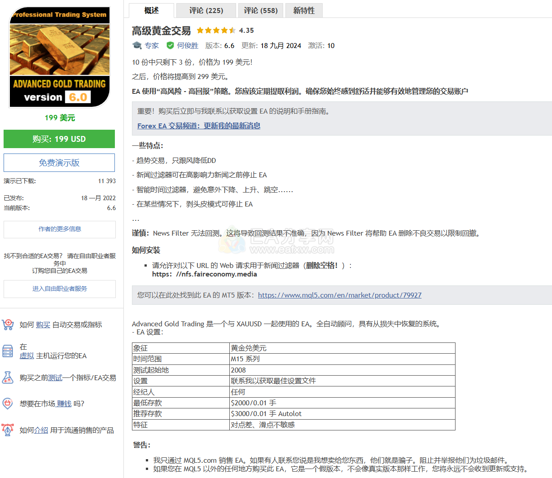Screen dimensions: 552x478
Task: Click 进入自由职业者服务 button
Action: coord(60,289)
